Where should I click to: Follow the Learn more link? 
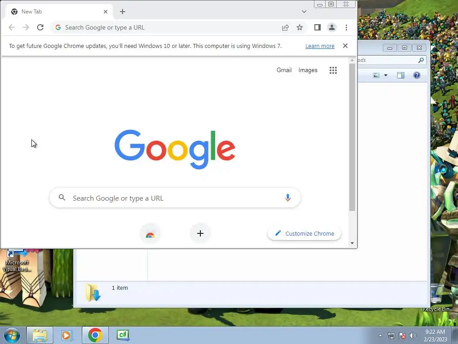[x=320, y=46]
